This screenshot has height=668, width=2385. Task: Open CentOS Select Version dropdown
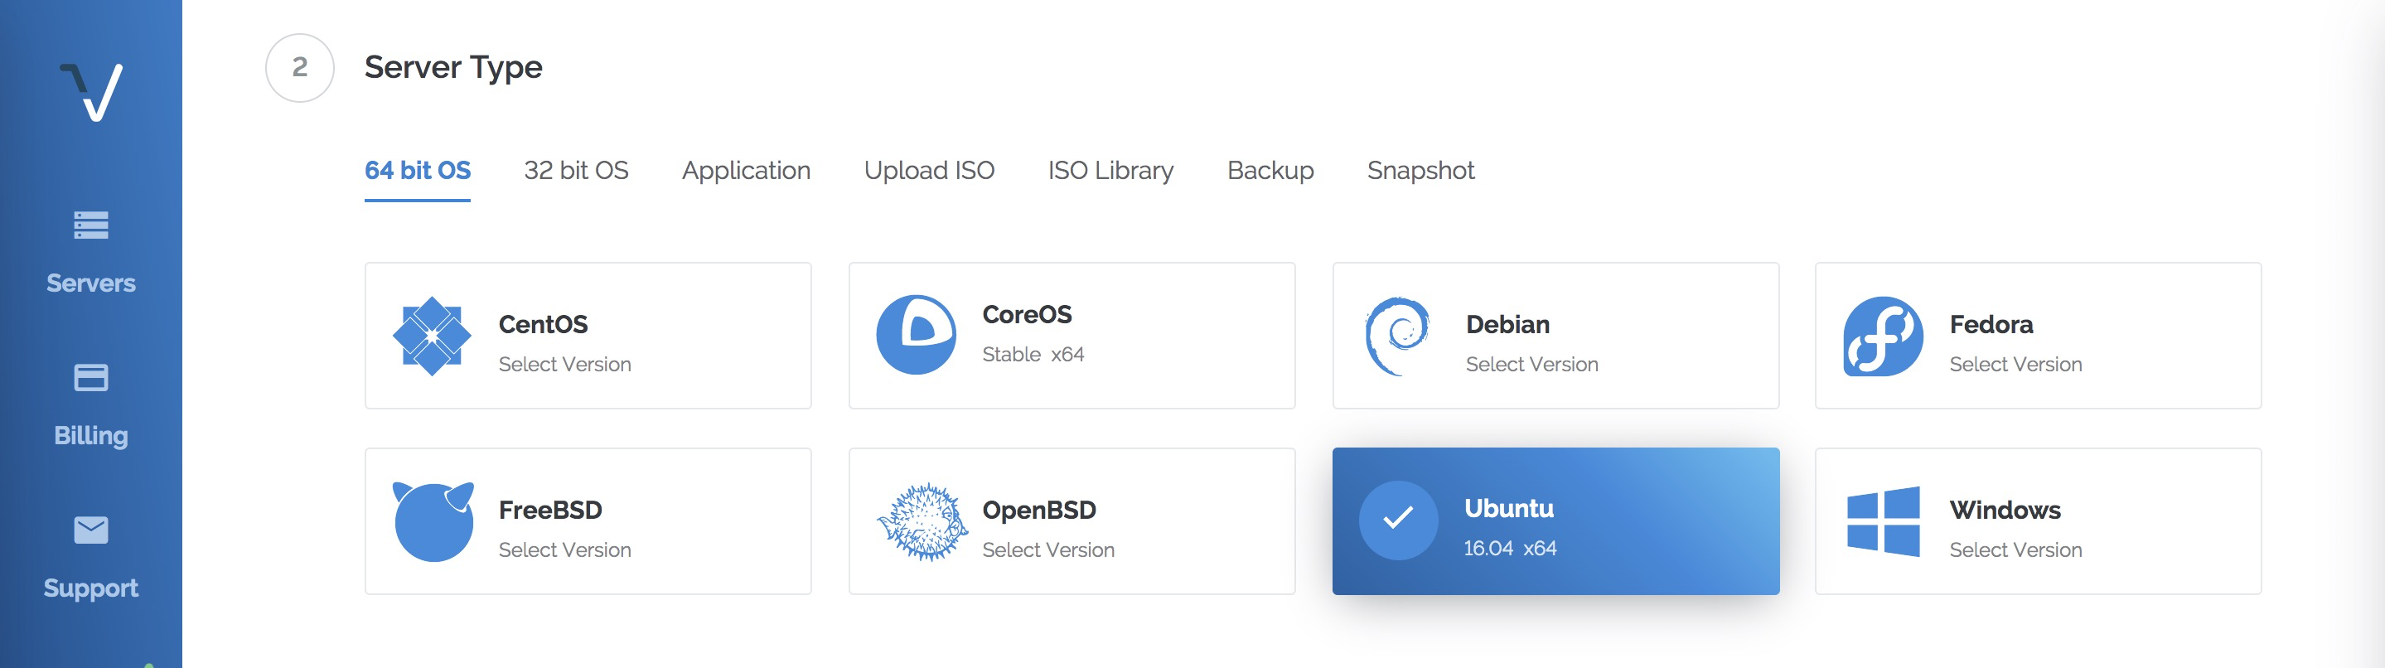pyautogui.click(x=565, y=364)
